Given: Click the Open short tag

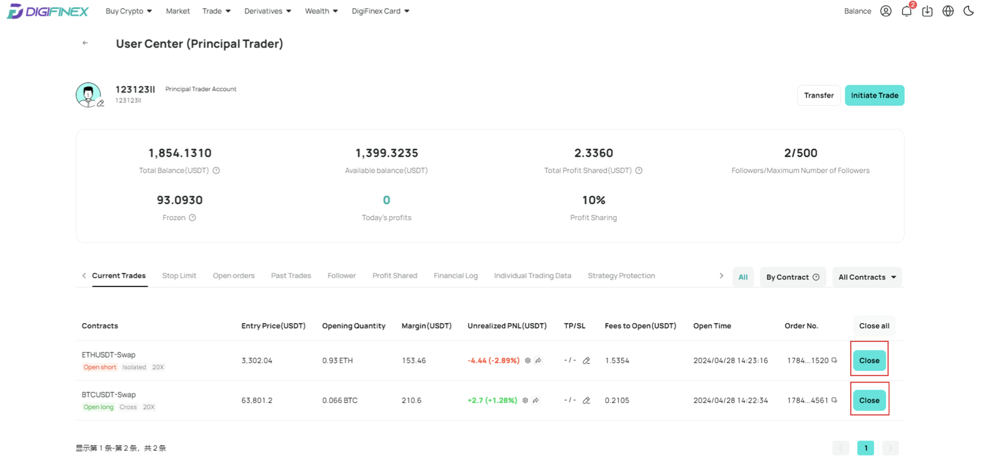Looking at the screenshot, I should point(100,367).
